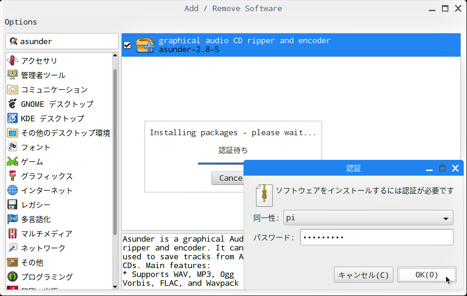Maximize the 認証 dialog window
This screenshot has width=467, height=296.
coord(442,168)
